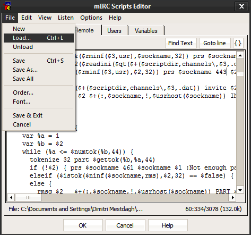Choose Save As... menu entry
Screen dimensions: 251x235
pyautogui.click(x=39, y=70)
